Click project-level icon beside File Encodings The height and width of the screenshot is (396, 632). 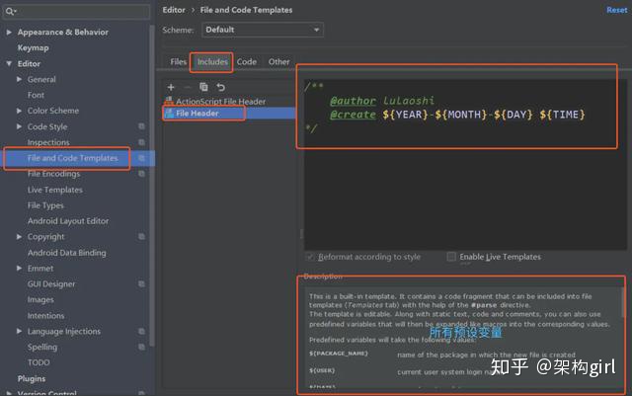tap(141, 174)
